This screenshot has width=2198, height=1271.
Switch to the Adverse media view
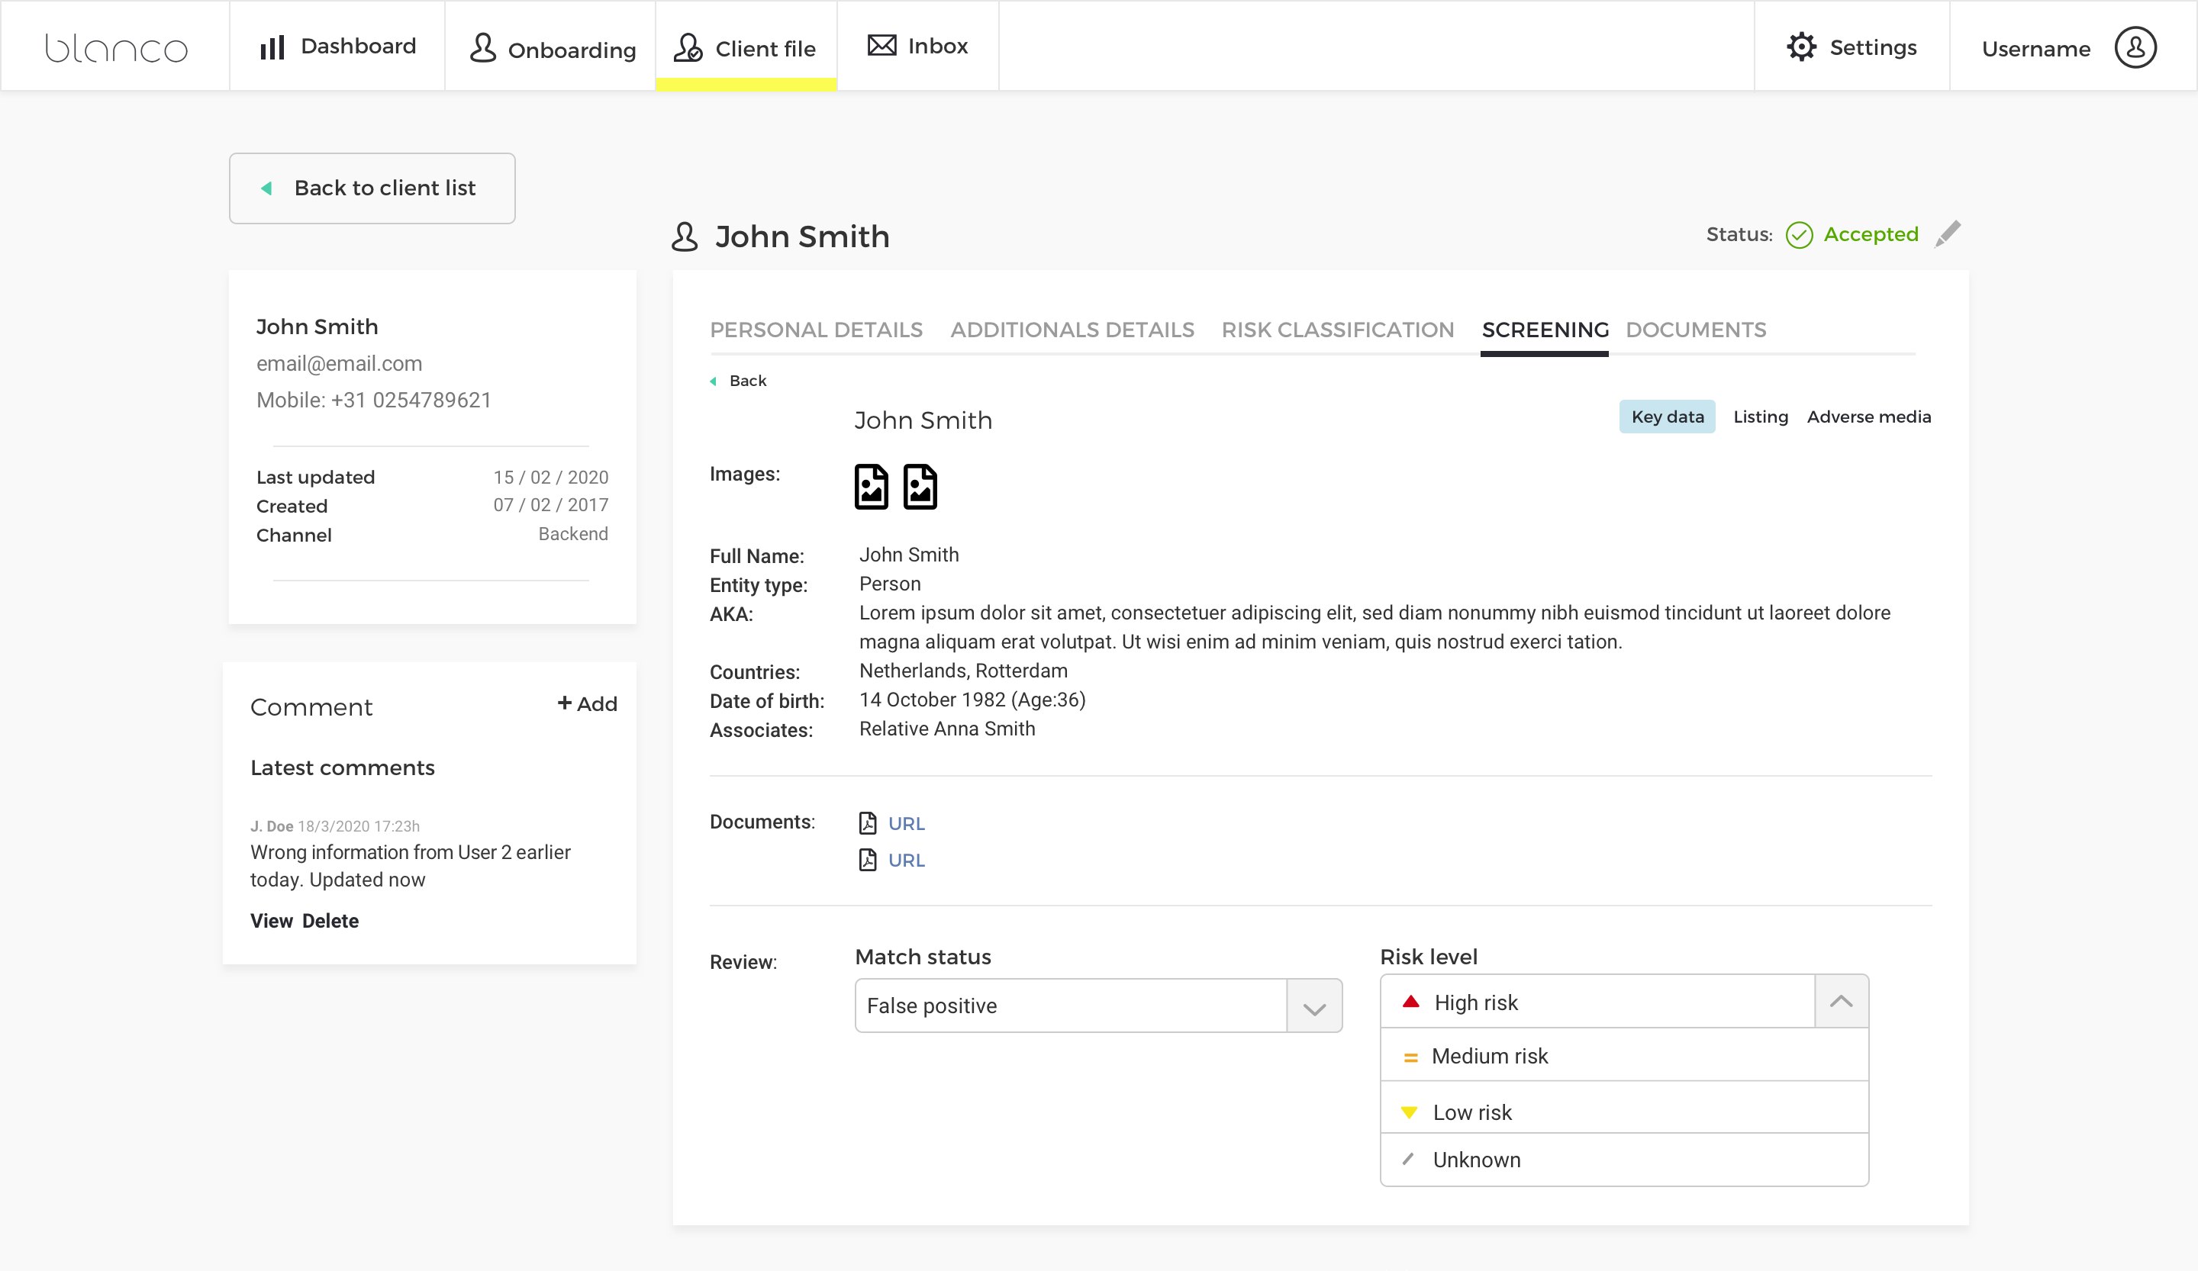tap(1868, 417)
